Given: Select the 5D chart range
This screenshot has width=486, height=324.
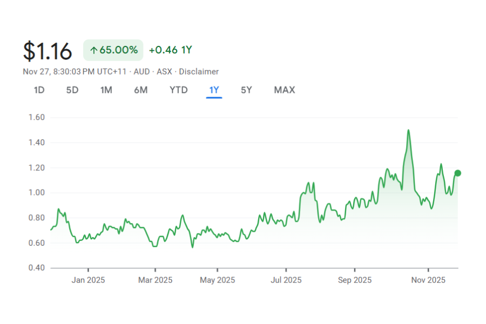Looking at the screenshot, I should 72,90.
